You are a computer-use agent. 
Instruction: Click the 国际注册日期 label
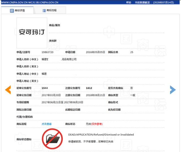point(24,110)
